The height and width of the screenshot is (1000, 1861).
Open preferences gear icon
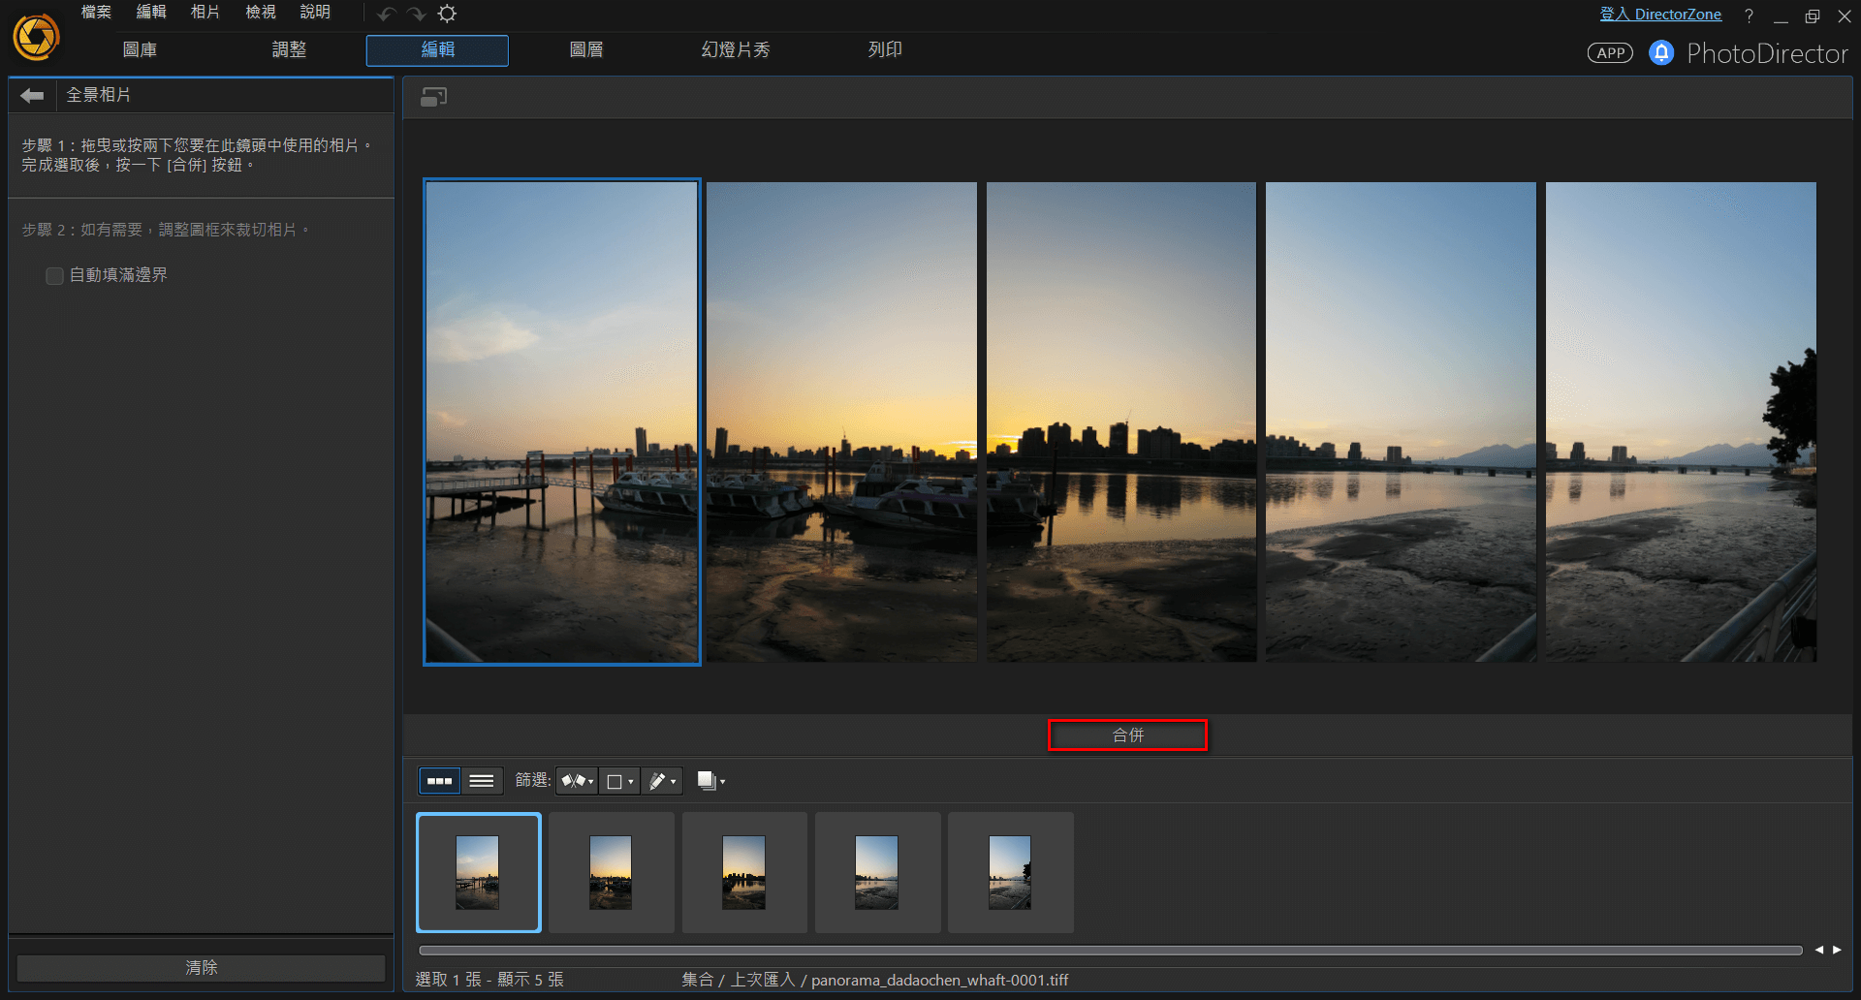click(x=447, y=14)
